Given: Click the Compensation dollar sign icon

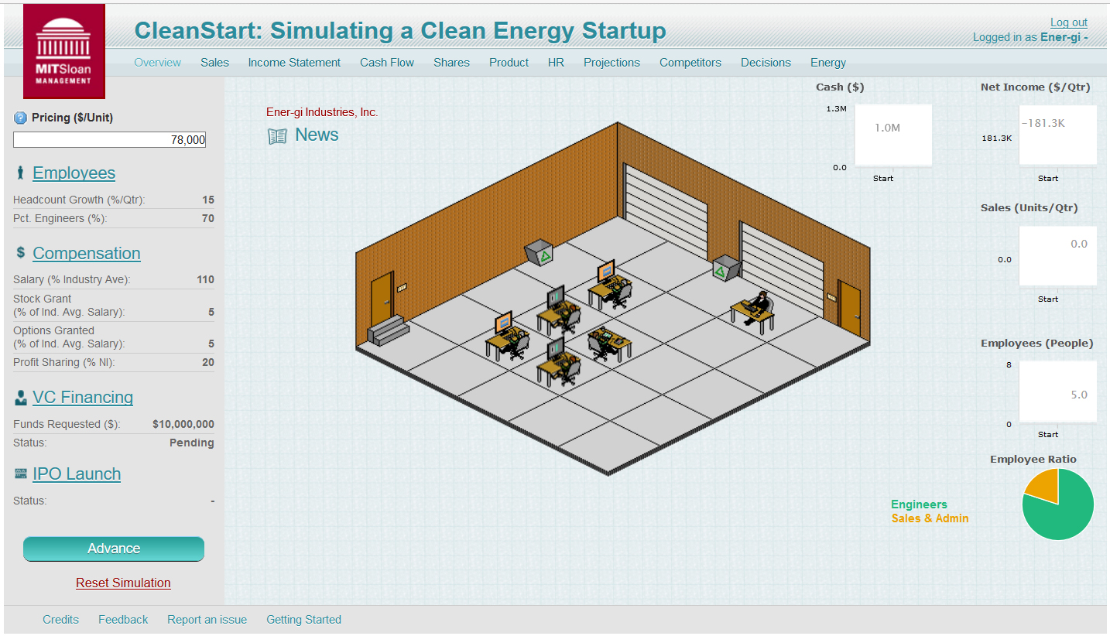Looking at the screenshot, I should click(20, 252).
